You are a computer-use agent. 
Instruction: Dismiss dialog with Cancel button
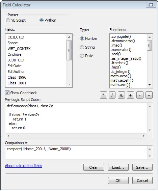point(142,181)
